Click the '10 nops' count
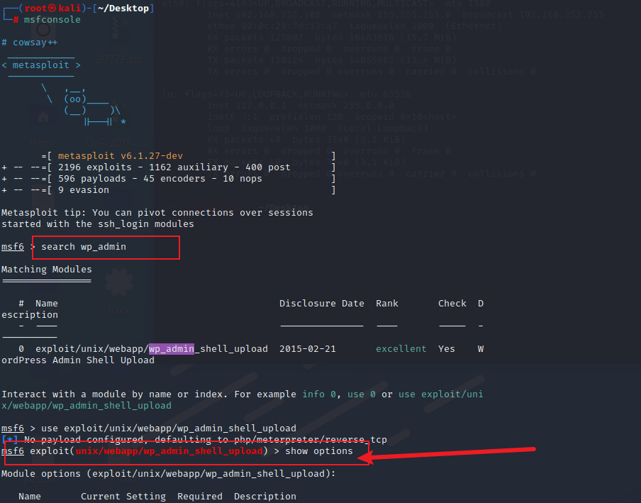This screenshot has width=641, height=503. 242,179
